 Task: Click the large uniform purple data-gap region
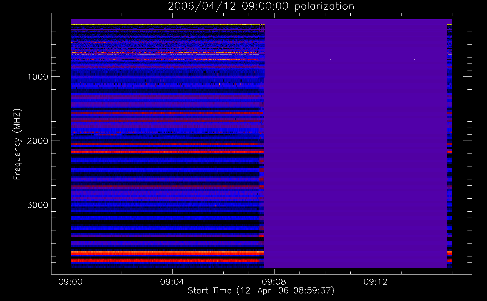pyautogui.click(x=356, y=144)
